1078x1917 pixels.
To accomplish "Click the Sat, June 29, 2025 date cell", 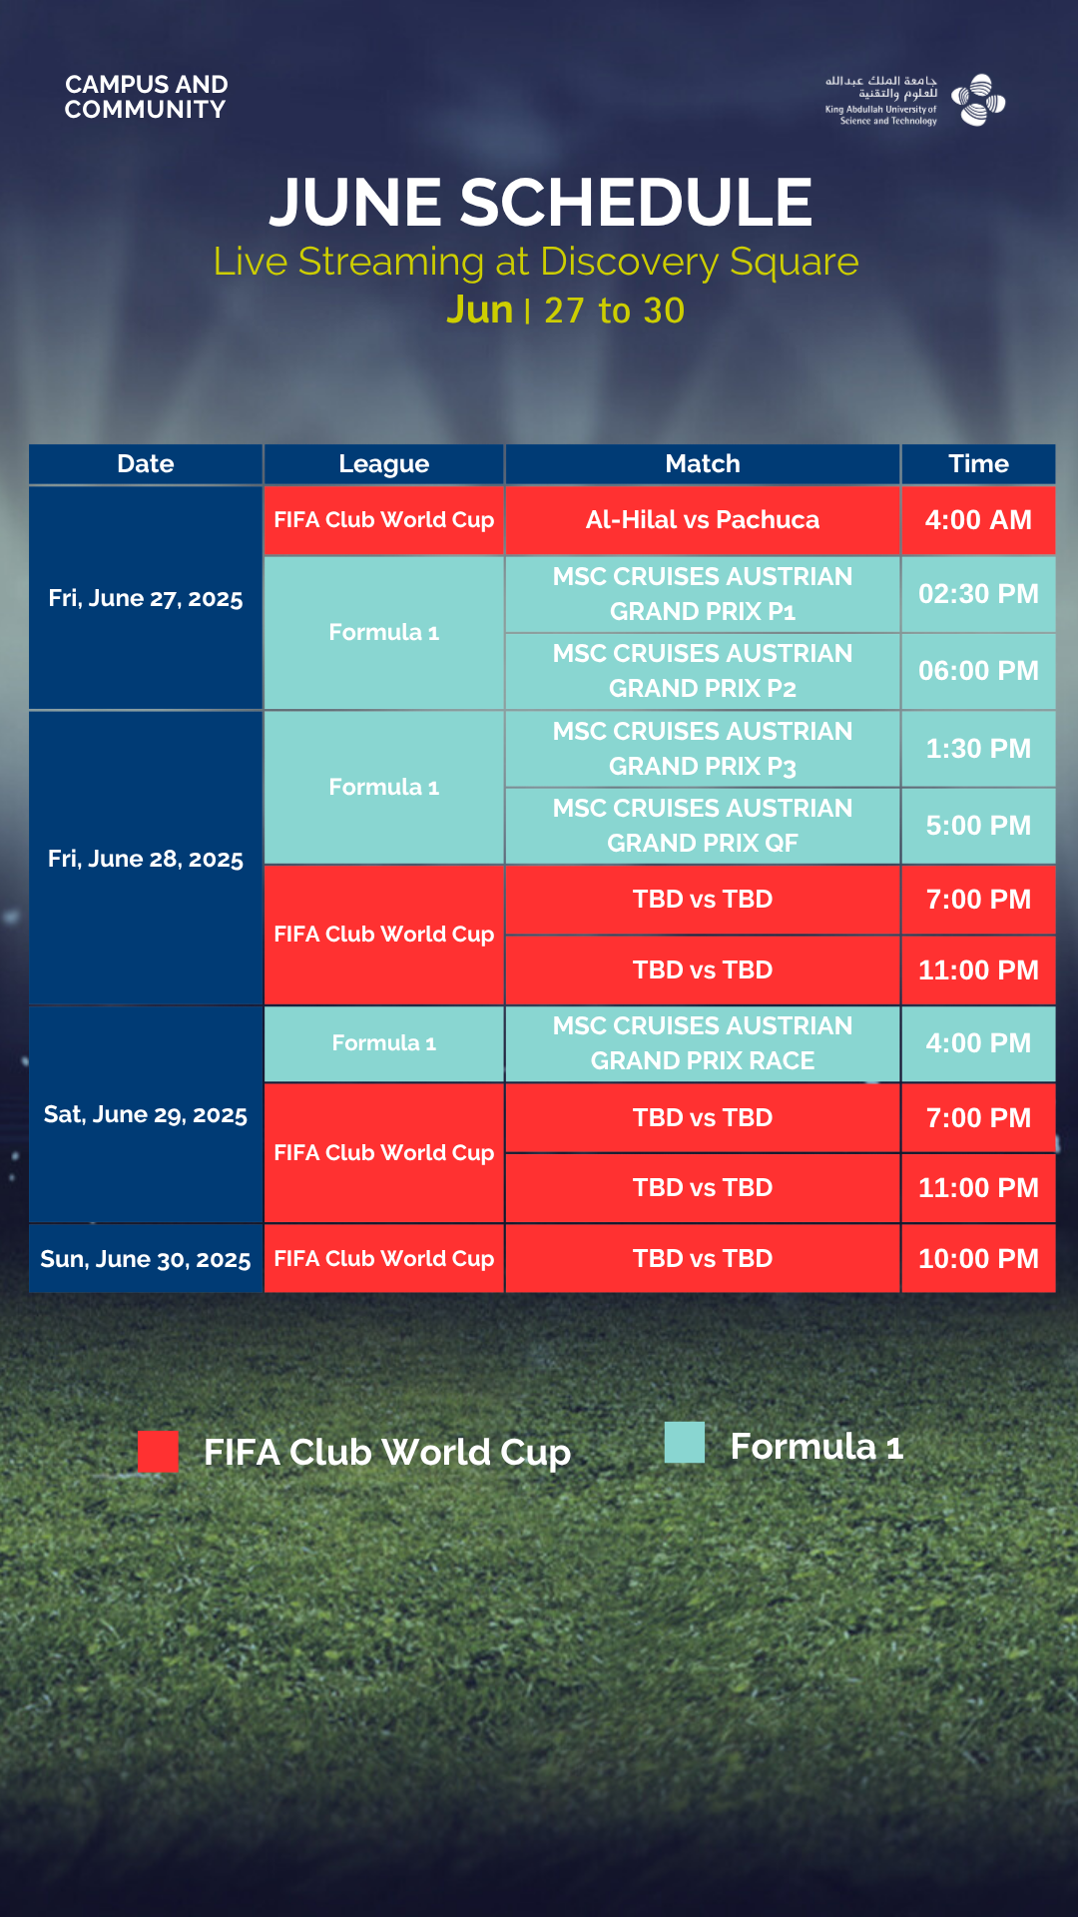I will [x=146, y=1114].
